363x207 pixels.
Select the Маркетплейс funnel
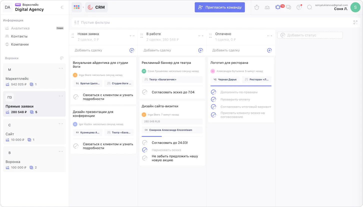pos(34,76)
